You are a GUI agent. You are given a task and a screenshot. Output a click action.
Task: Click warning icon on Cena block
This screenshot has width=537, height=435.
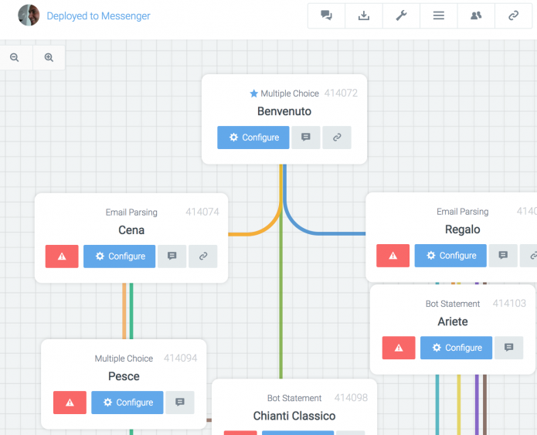[x=62, y=257]
